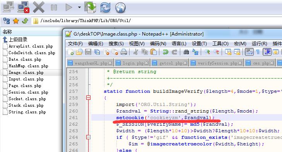Toggle the Word Wrap icon
282x152 pixels.
(249, 52)
